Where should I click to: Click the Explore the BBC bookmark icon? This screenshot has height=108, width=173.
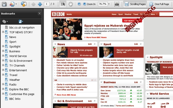pyautogui.click(x=6, y=89)
